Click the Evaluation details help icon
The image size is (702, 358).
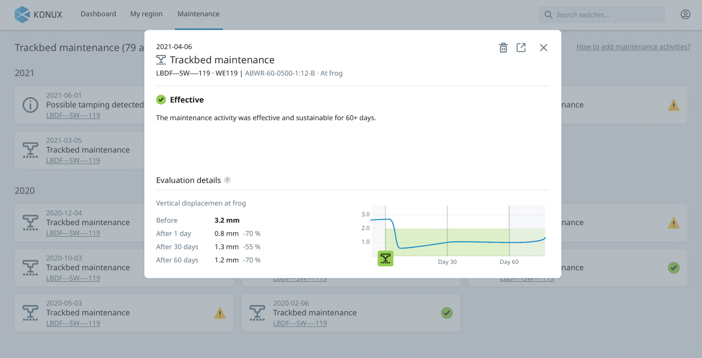click(227, 180)
